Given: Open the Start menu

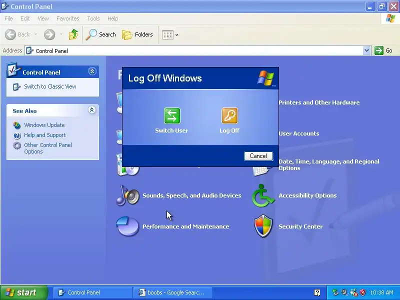Looking at the screenshot, I should tap(24, 292).
